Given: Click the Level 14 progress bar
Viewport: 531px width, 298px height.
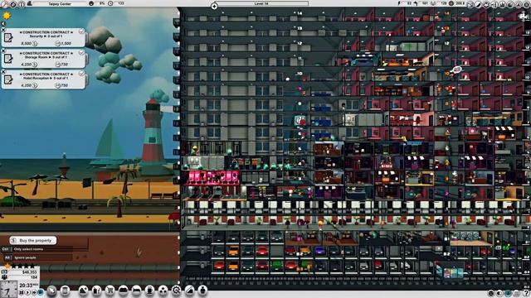Looking at the screenshot, I should pyautogui.click(x=261, y=3).
